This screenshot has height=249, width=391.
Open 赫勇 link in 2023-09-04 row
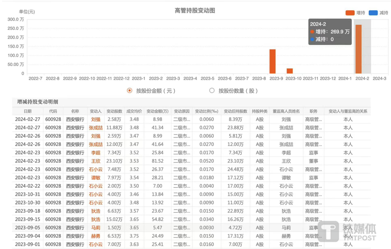pos(96,236)
